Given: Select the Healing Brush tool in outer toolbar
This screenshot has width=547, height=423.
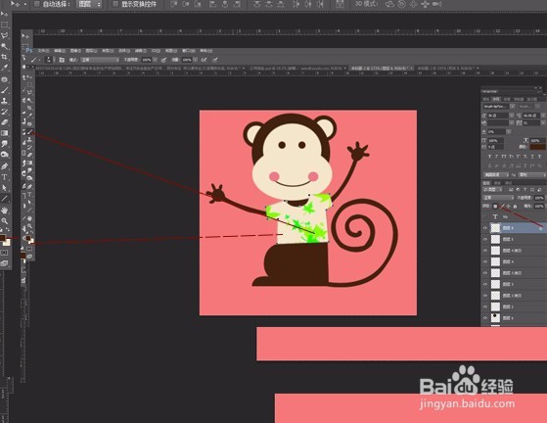Looking at the screenshot, I should [x=5, y=79].
